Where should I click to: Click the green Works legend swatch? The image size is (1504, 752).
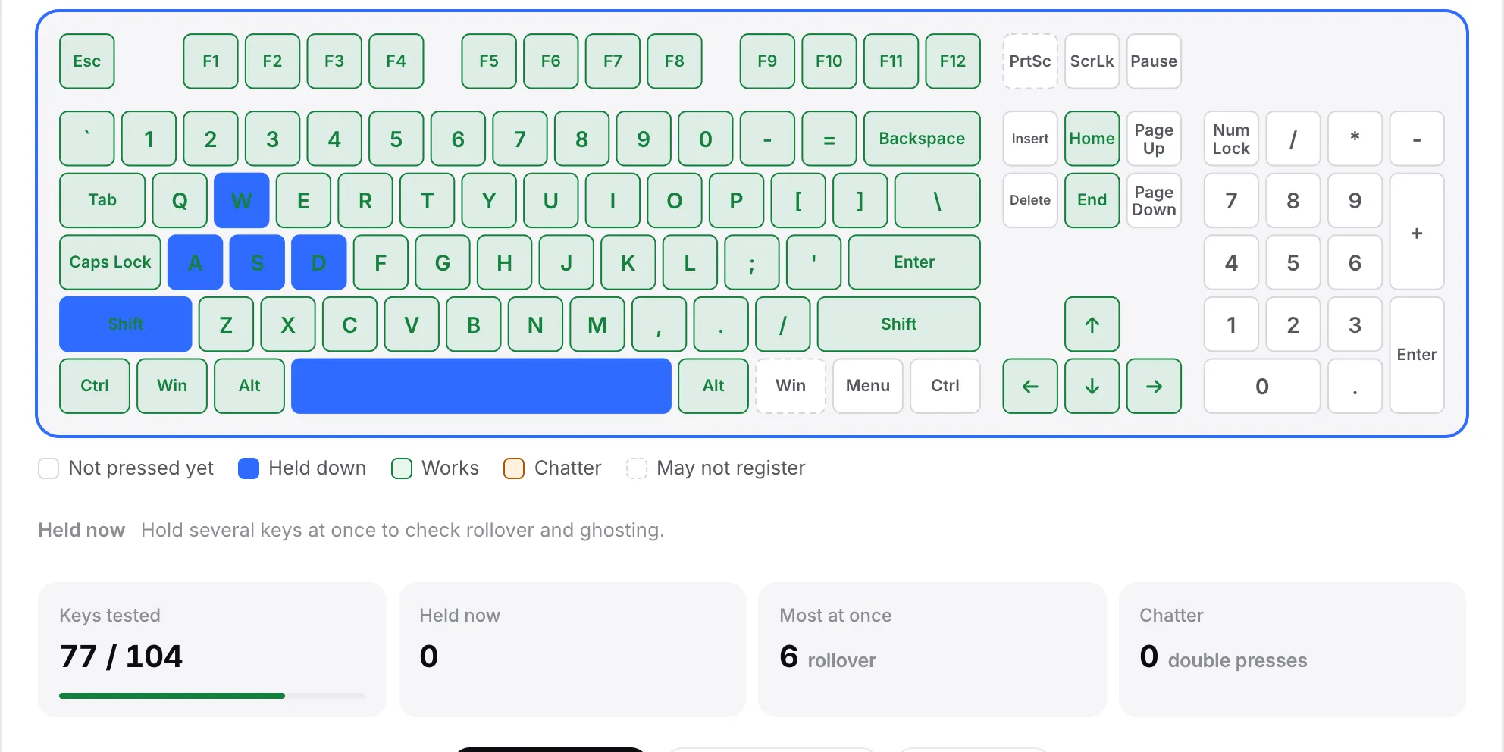pos(402,468)
